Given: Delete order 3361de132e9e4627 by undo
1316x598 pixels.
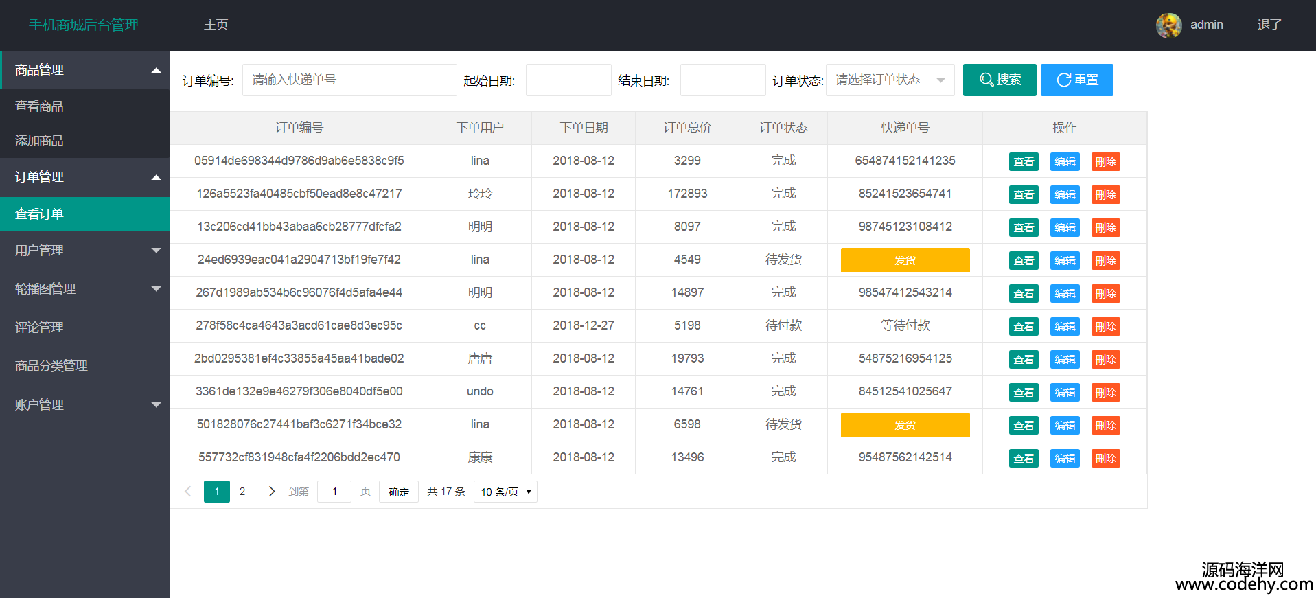Looking at the screenshot, I should 1106,392.
